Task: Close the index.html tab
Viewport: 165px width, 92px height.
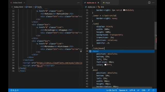Action: point(24,3)
